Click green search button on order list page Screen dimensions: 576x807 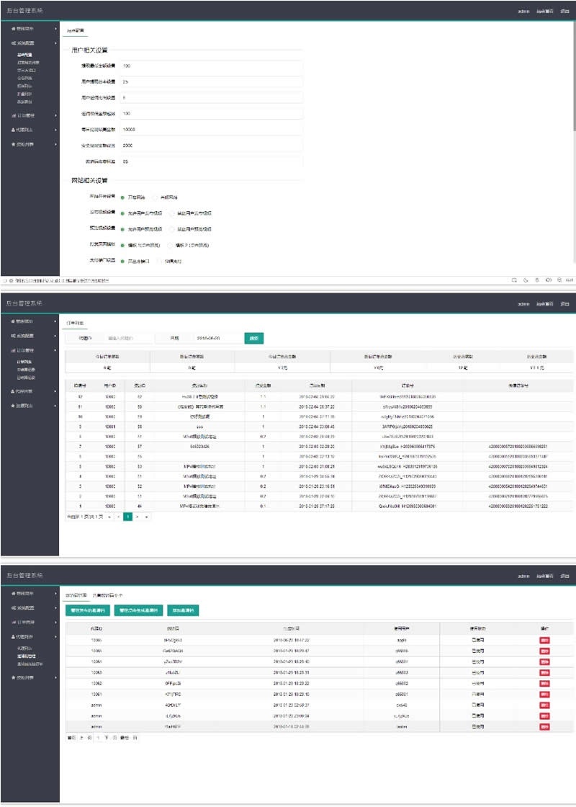click(x=254, y=338)
